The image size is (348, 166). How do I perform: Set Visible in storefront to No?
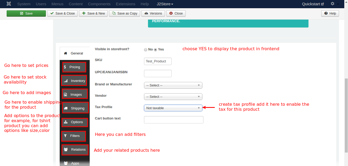coord(146,50)
